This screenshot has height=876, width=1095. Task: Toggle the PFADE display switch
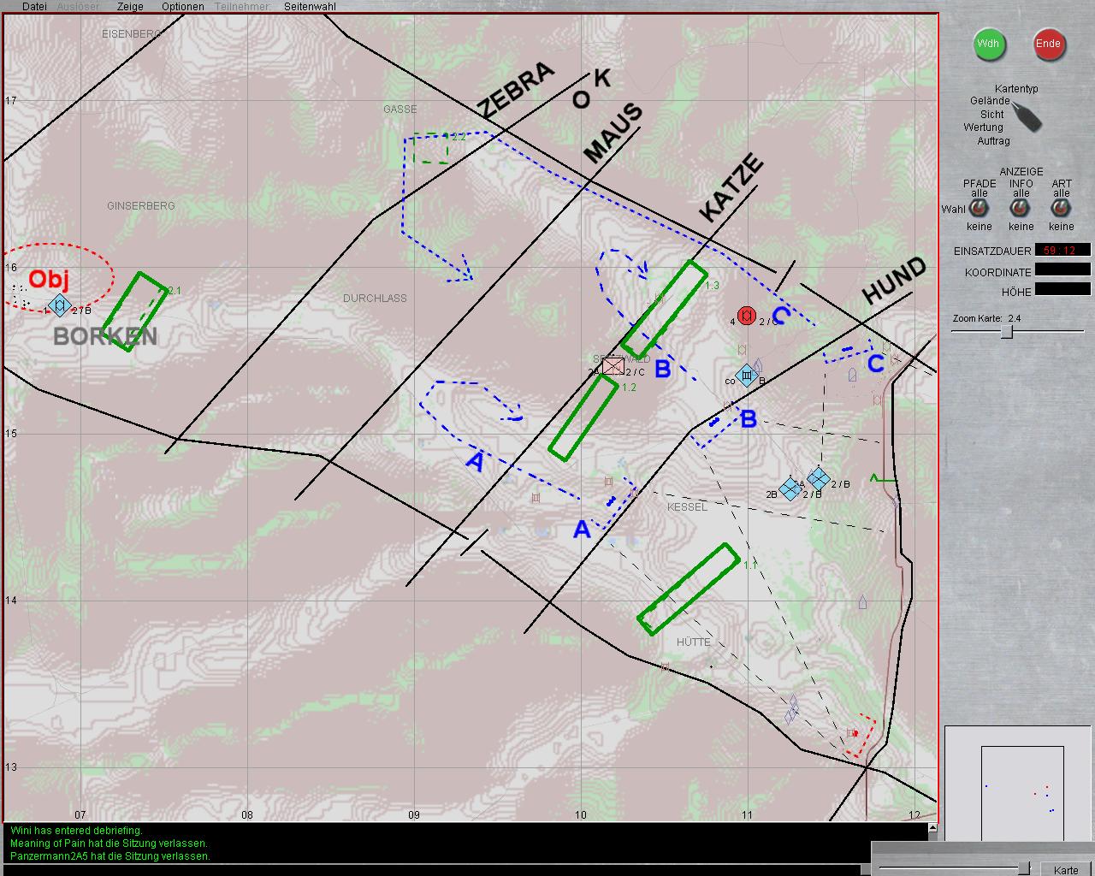pyautogui.click(x=979, y=210)
